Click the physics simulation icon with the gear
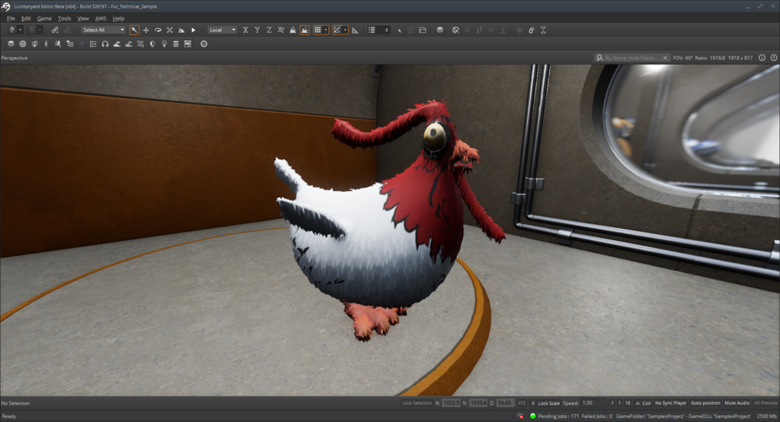The height and width of the screenshot is (422, 780). pyautogui.click(x=531, y=30)
